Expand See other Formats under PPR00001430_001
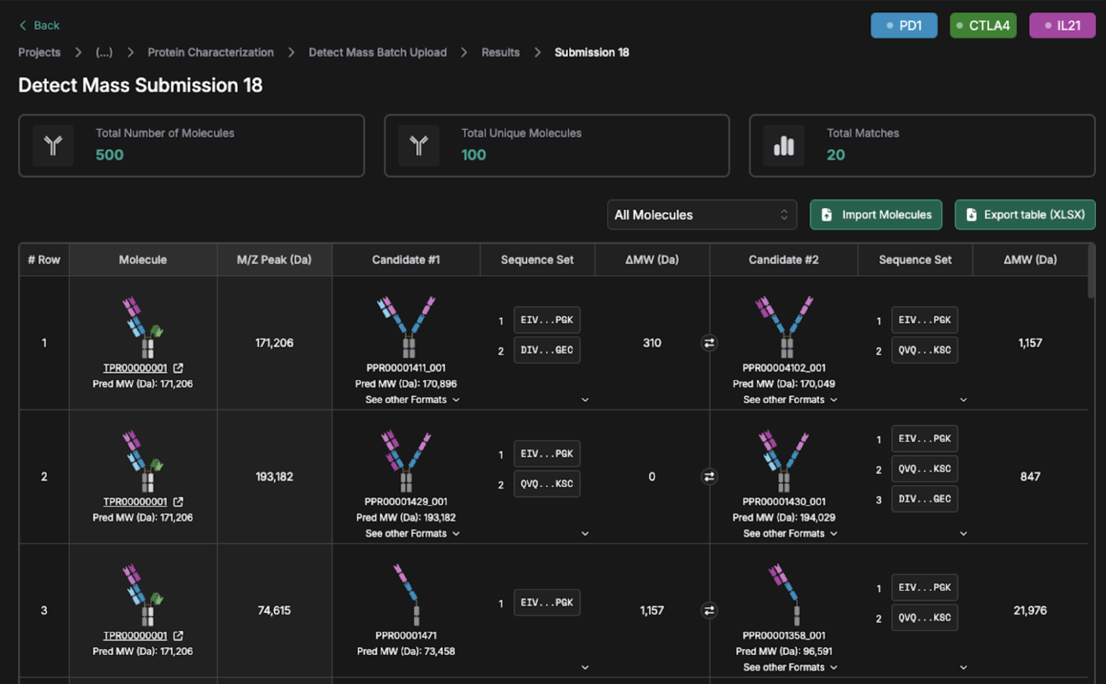1106x684 pixels. pyautogui.click(x=790, y=534)
